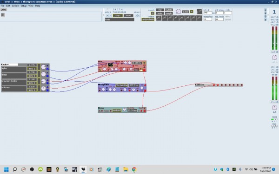Open the Action menu
Screen dimensions: 279x174
(x=15, y=6)
